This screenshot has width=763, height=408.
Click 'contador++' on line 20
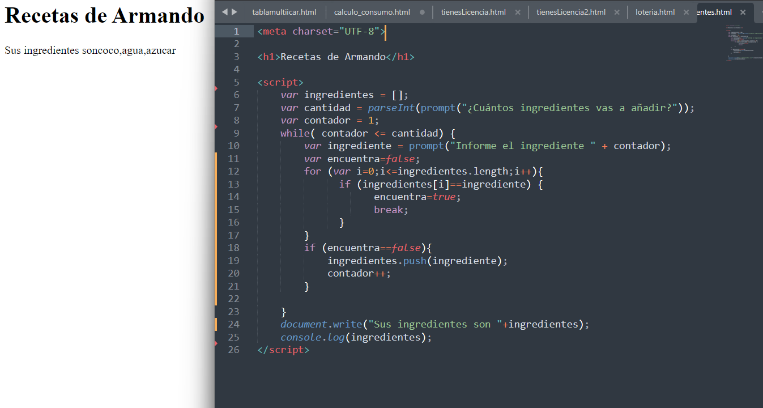click(356, 273)
